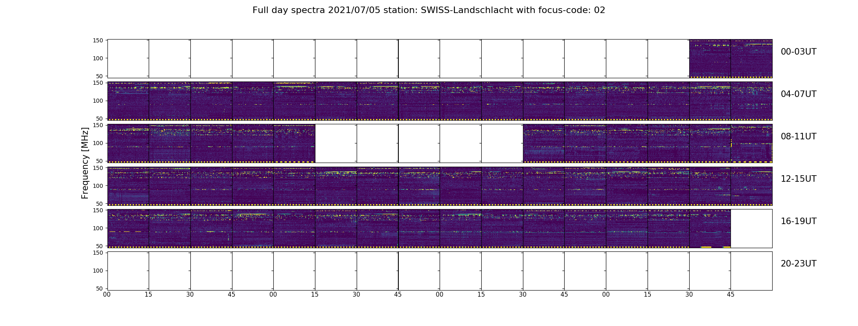The image size is (858, 326).
Task: Click the '150' tick of the 08-11UT row
Action: coord(98,125)
